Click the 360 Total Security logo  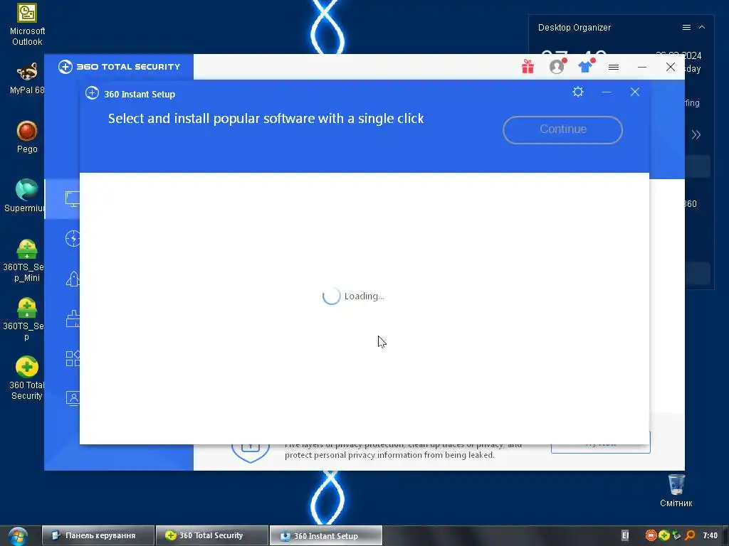[119, 67]
